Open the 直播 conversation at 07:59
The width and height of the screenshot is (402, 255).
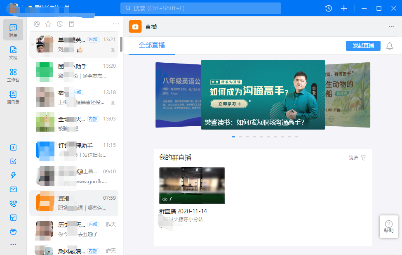point(74,203)
